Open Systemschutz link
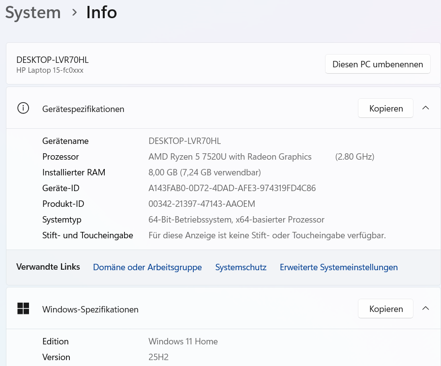Viewport: 441px width, 366px height. [241, 267]
